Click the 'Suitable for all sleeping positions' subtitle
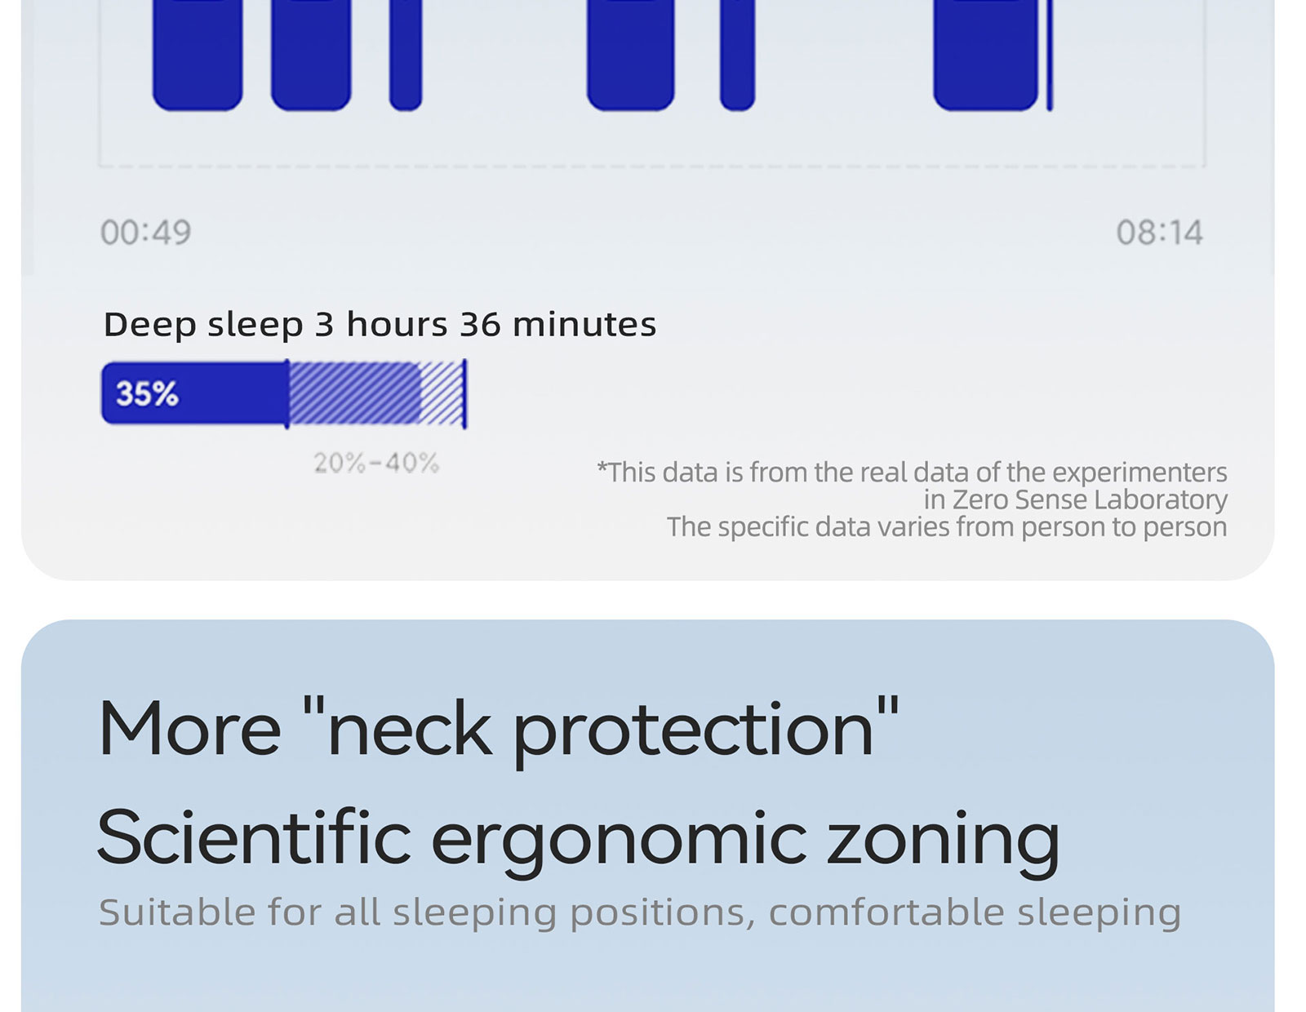Screen dimensions: 1306x1012 [x=640, y=912]
